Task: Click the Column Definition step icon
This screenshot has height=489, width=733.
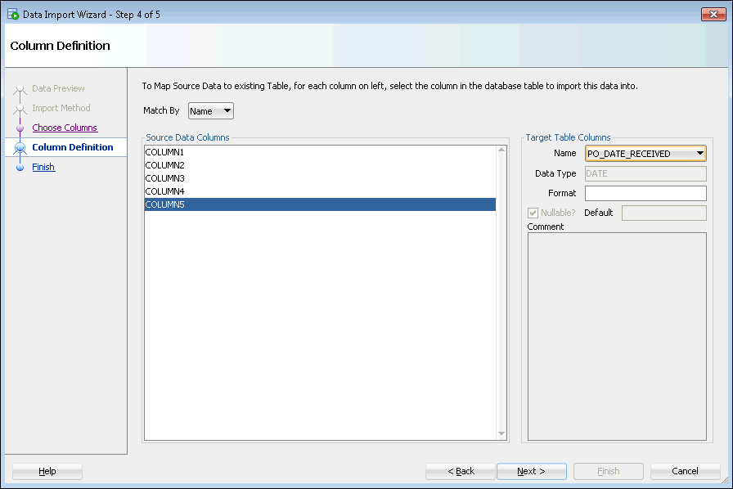Action: pos(20,147)
